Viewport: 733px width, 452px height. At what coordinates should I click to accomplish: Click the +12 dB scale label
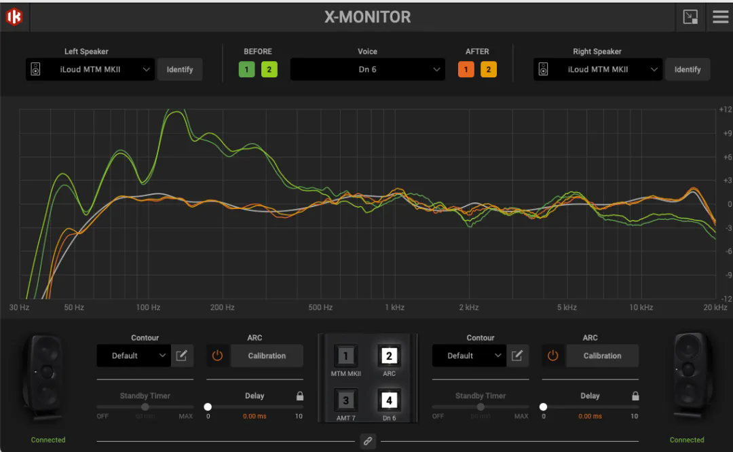(725, 109)
